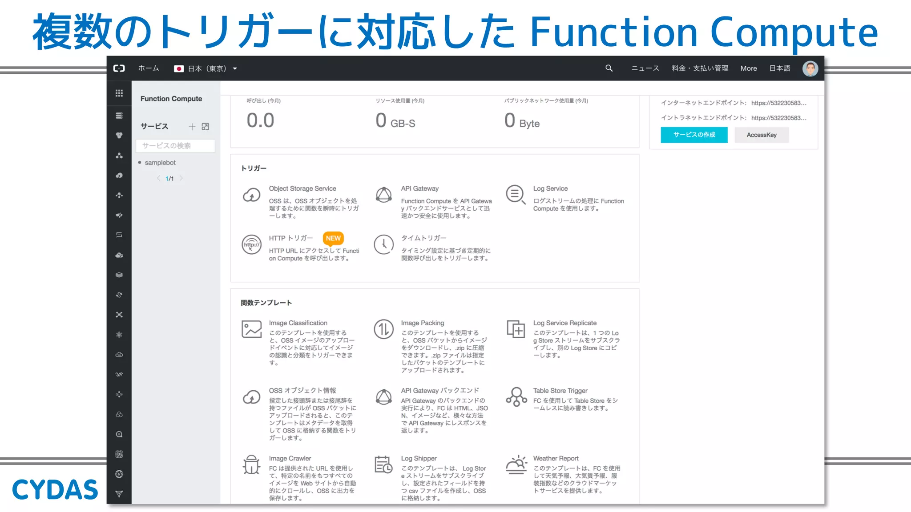Select the タイムトリガー clock icon
The image size is (911, 512).
point(383,244)
